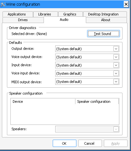Open the About tab
The height and width of the screenshot is (151, 131).
pos(106,20)
